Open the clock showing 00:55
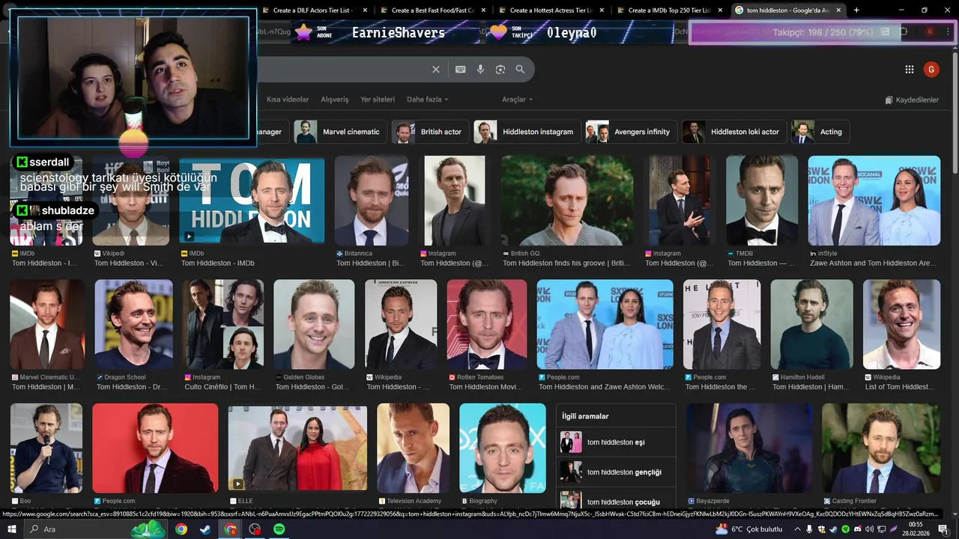 (x=916, y=529)
